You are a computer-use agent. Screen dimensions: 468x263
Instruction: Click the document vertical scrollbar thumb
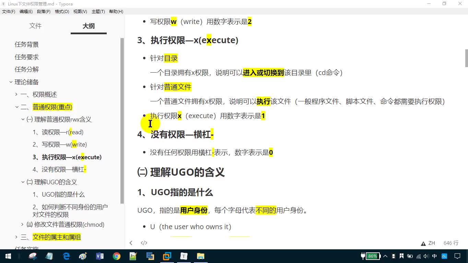click(466, 58)
